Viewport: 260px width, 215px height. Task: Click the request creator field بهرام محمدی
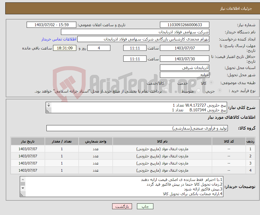[143, 39]
